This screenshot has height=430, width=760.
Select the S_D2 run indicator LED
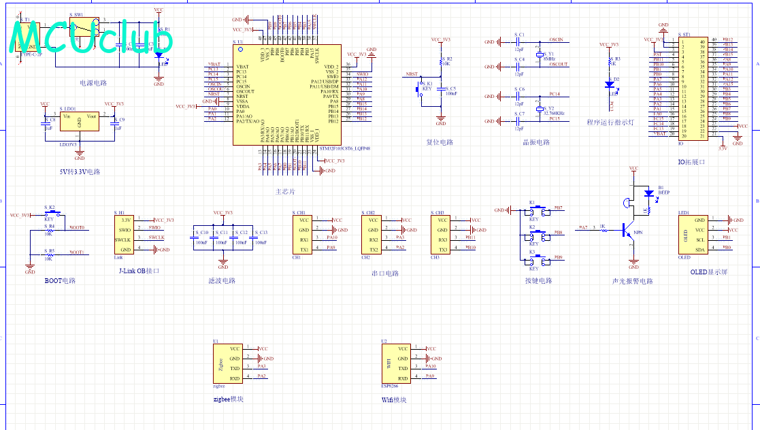point(610,84)
